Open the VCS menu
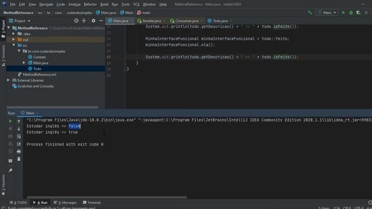 click(x=136, y=4)
